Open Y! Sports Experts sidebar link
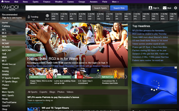The height and width of the screenshot is (111, 179). click(x=11, y=78)
